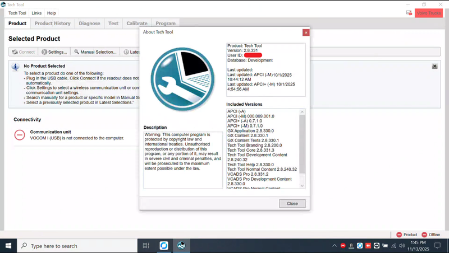Screen dimensions: 449x253
Task: Show hidden system tray icons
Action: (x=333, y=246)
